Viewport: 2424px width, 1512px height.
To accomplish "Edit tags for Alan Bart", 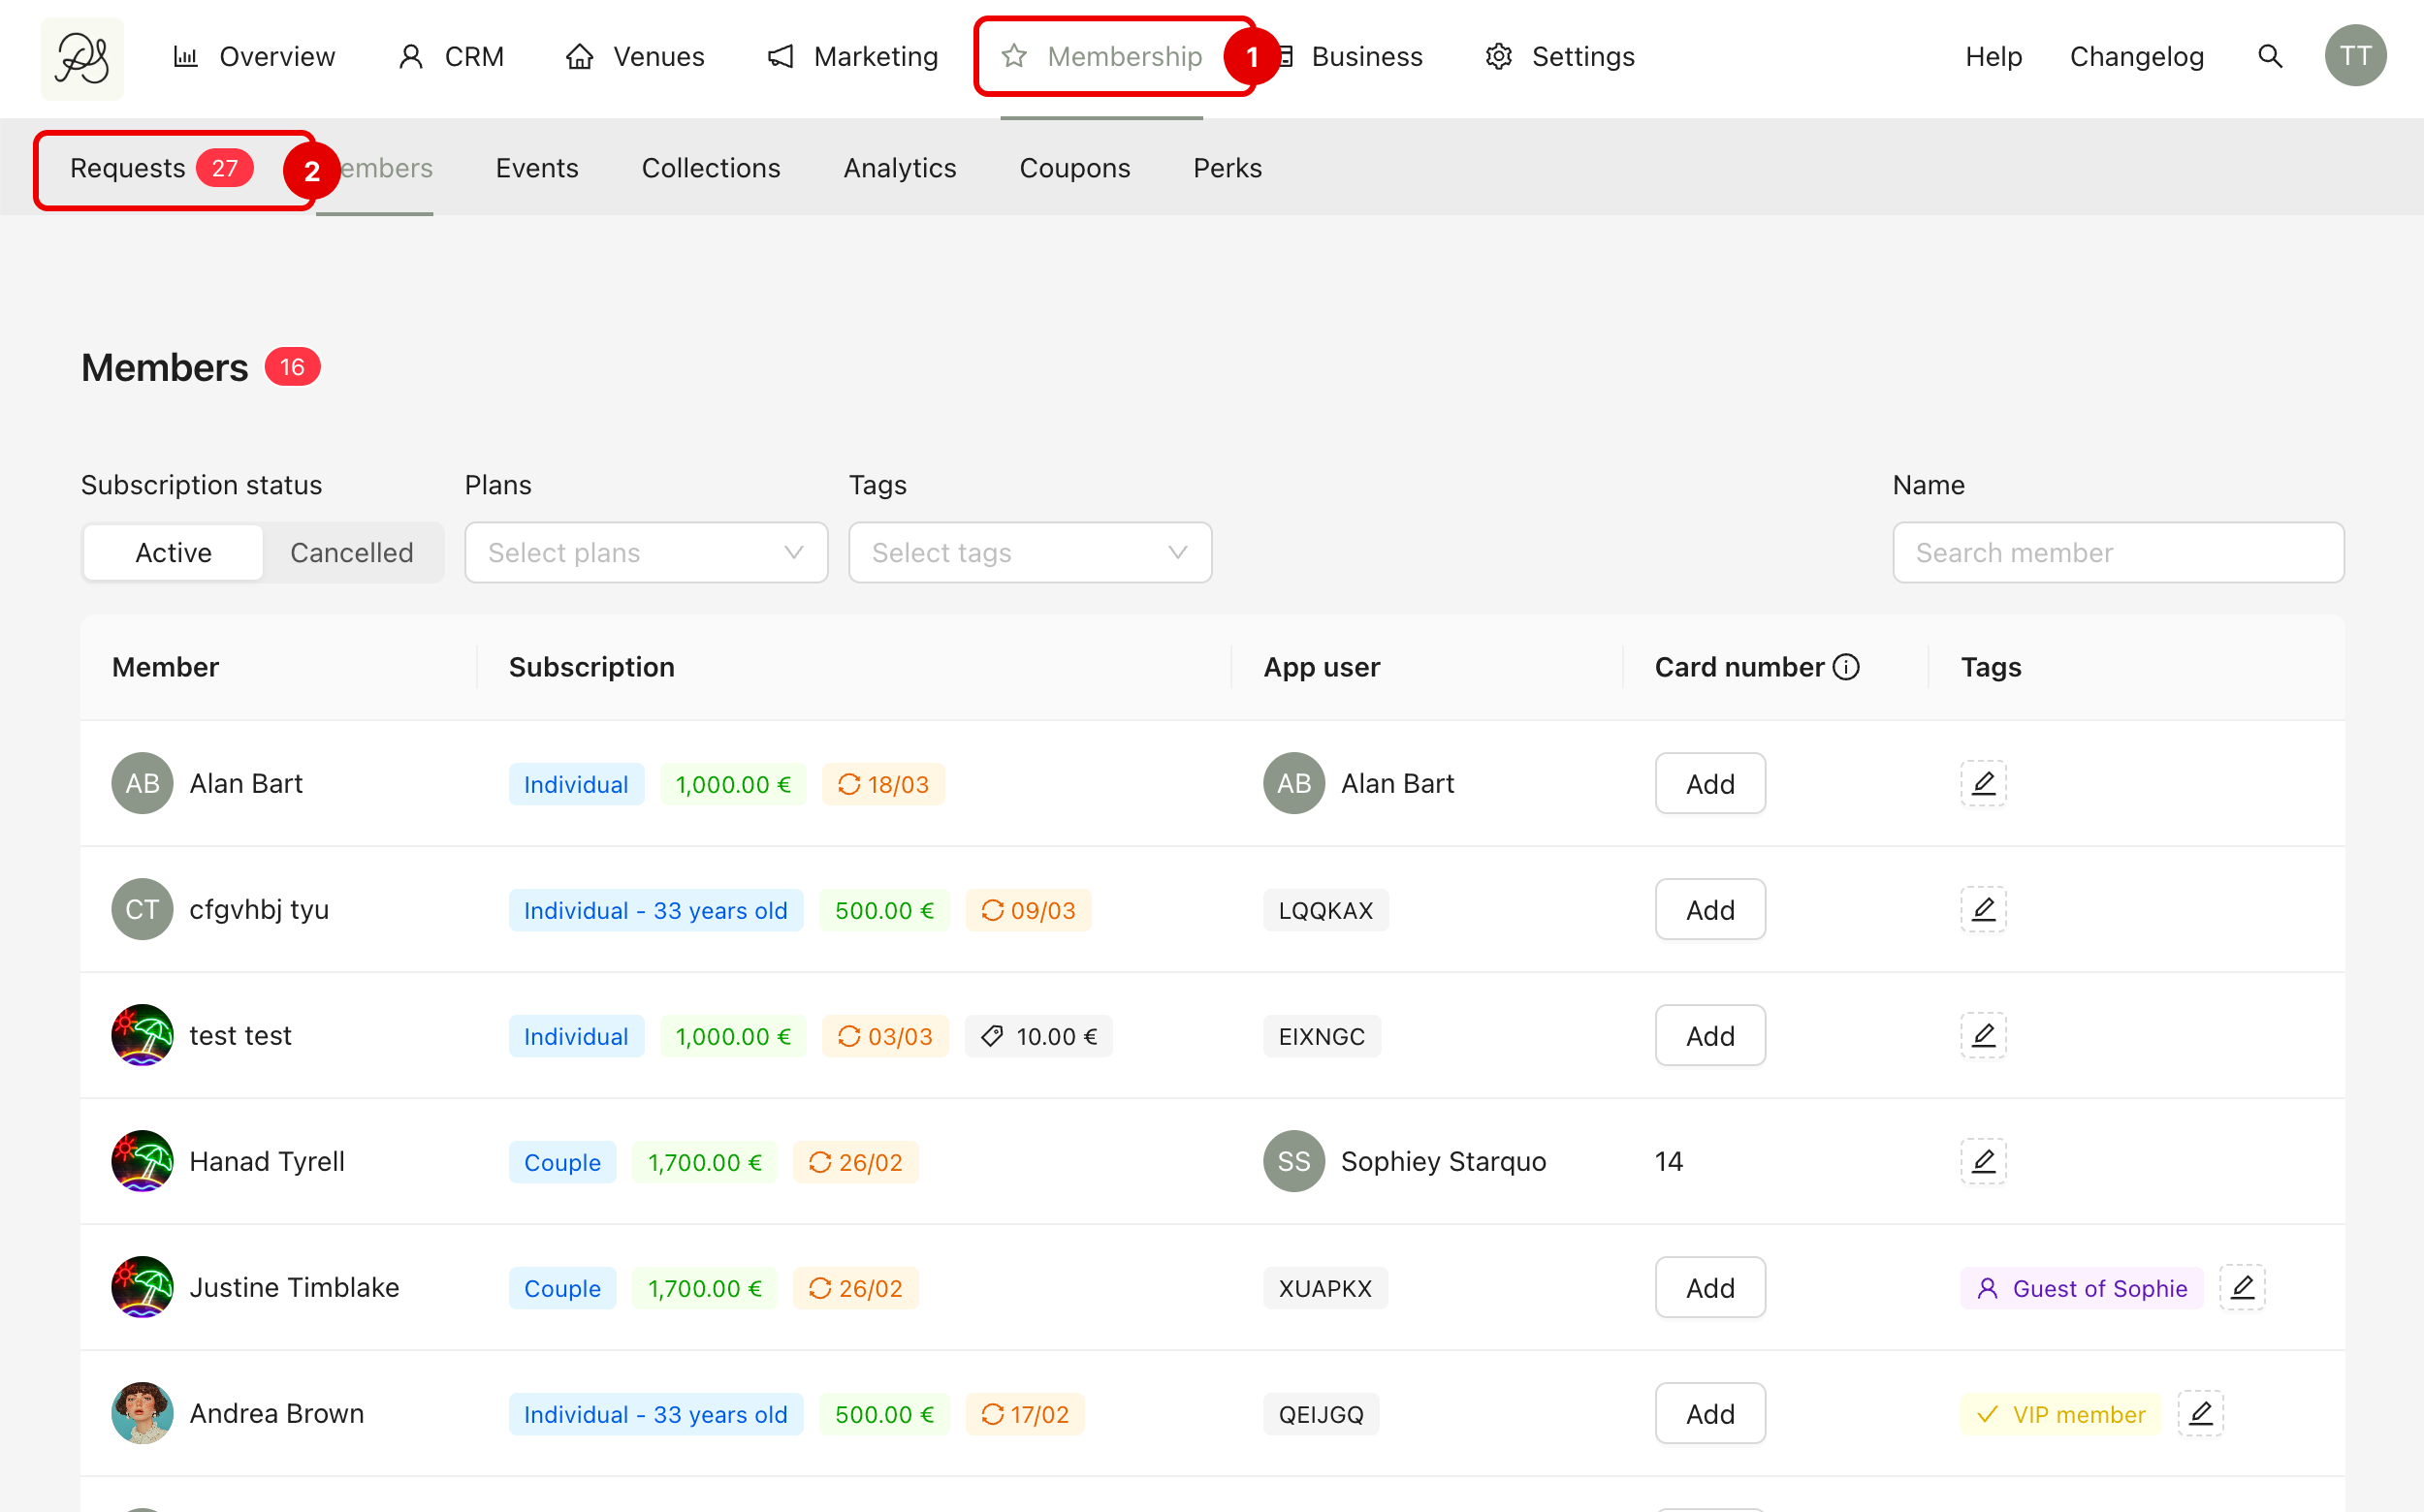I will (x=1983, y=783).
